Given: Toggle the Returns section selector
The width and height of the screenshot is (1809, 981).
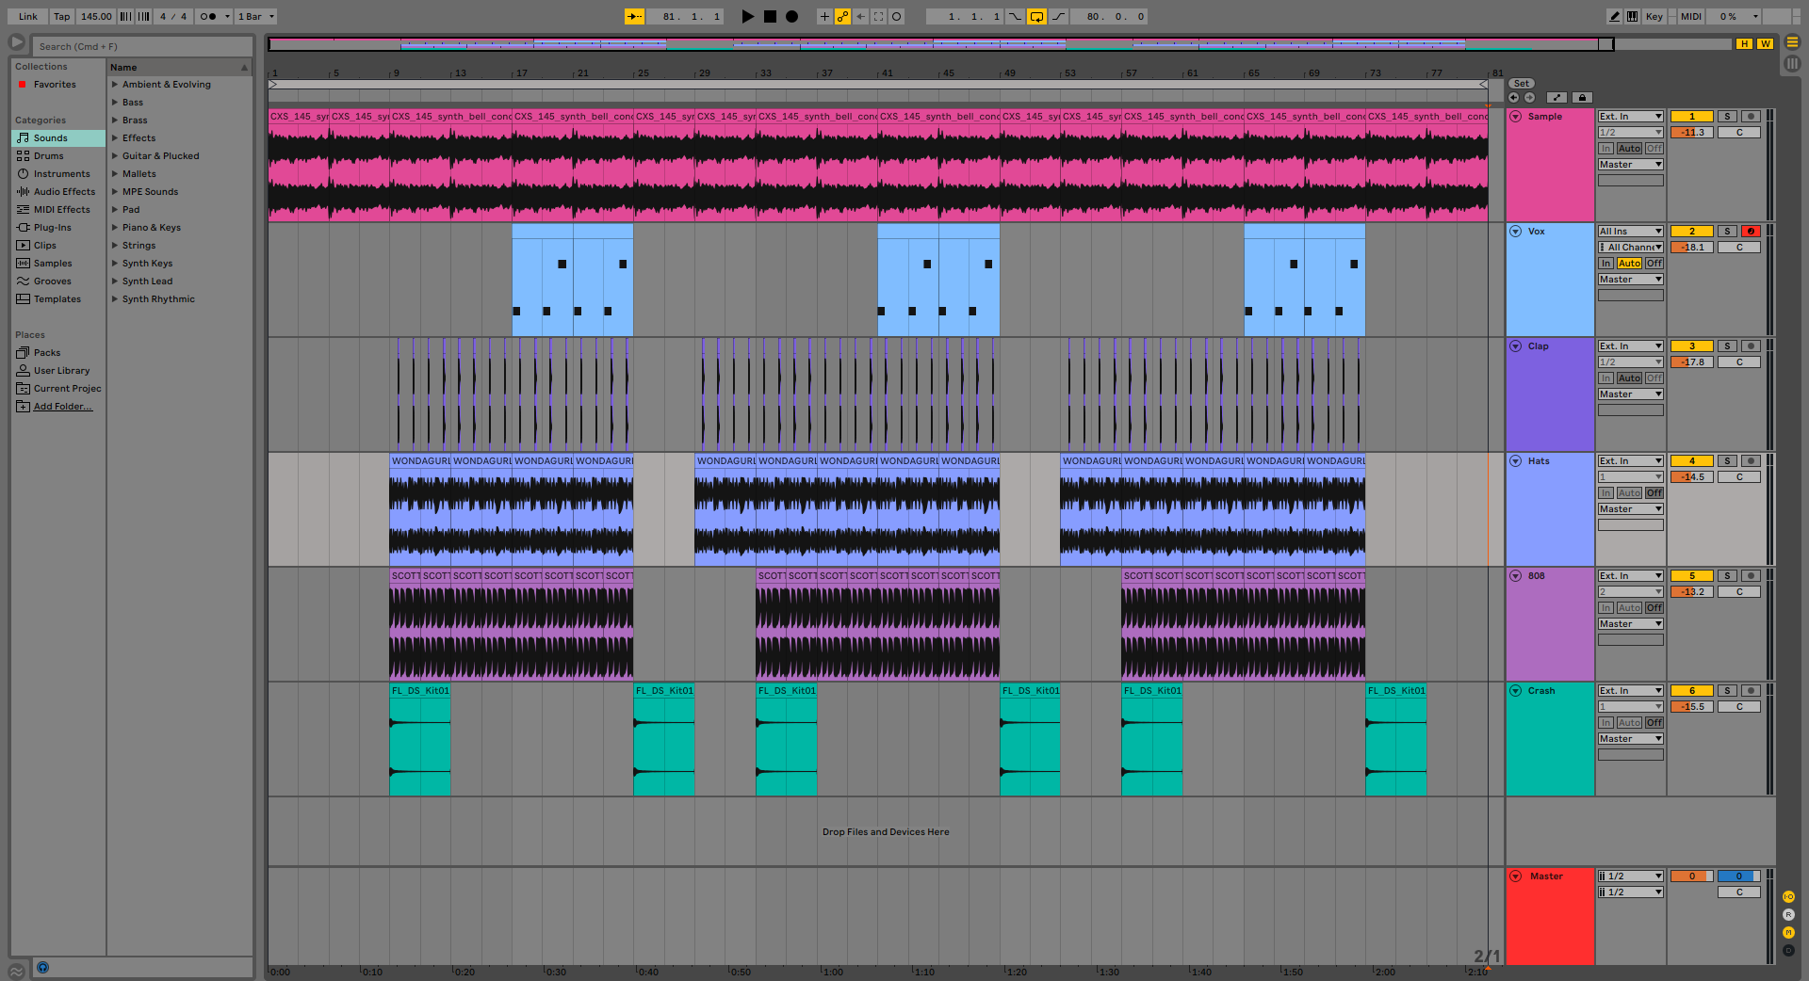Looking at the screenshot, I should click(1788, 914).
